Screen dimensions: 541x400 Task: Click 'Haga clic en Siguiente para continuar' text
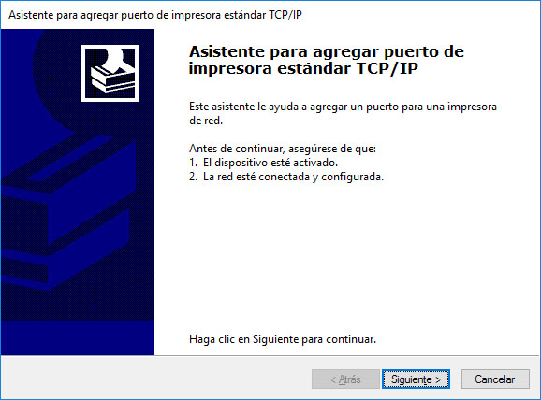point(283,339)
